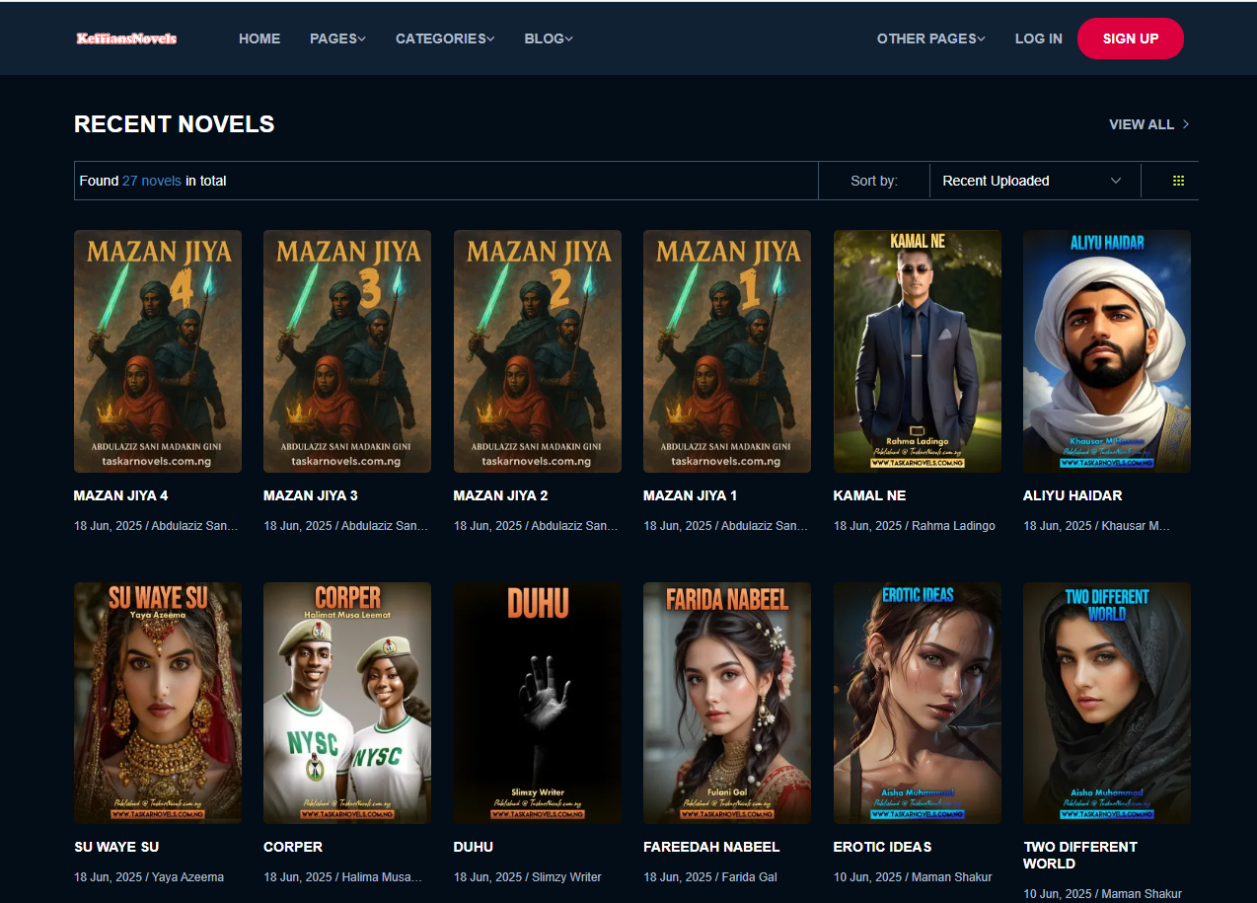Go to the Home menu item

click(259, 38)
